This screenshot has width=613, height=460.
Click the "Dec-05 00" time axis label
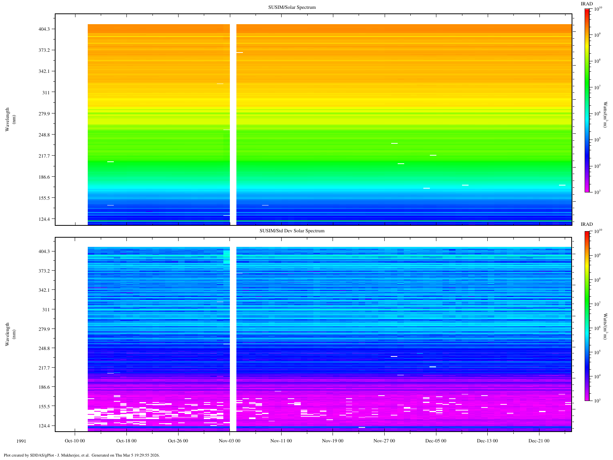point(436,441)
